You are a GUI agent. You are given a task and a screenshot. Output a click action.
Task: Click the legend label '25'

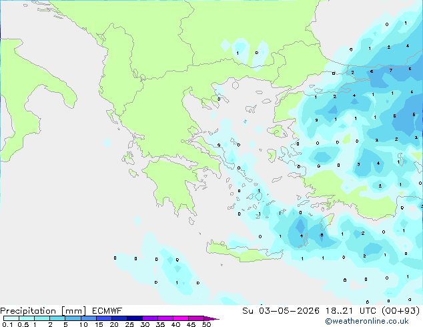(129, 324)
